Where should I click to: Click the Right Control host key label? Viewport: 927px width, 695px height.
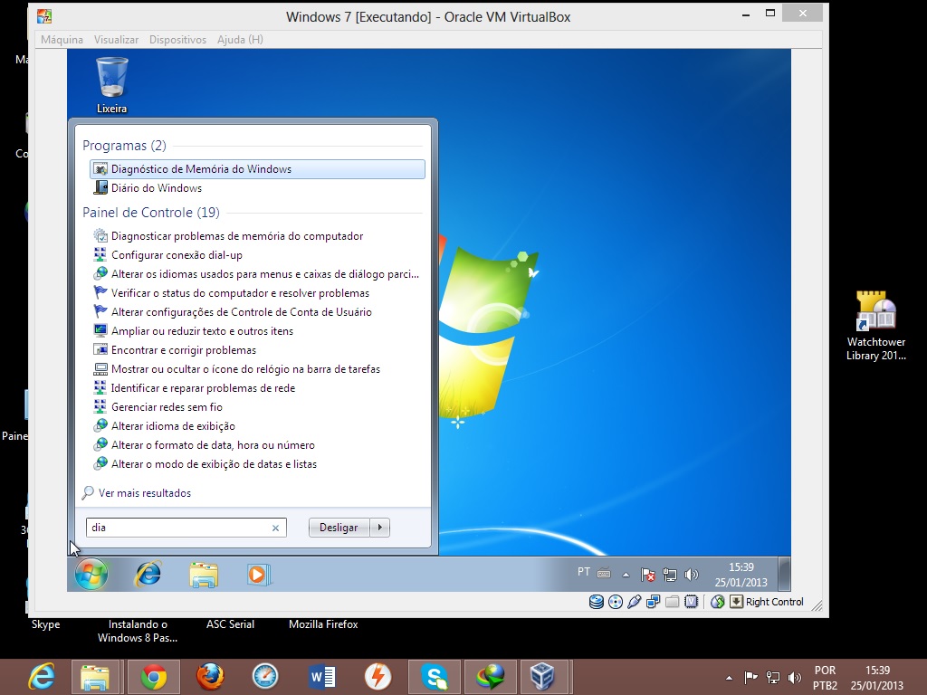[775, 602]
